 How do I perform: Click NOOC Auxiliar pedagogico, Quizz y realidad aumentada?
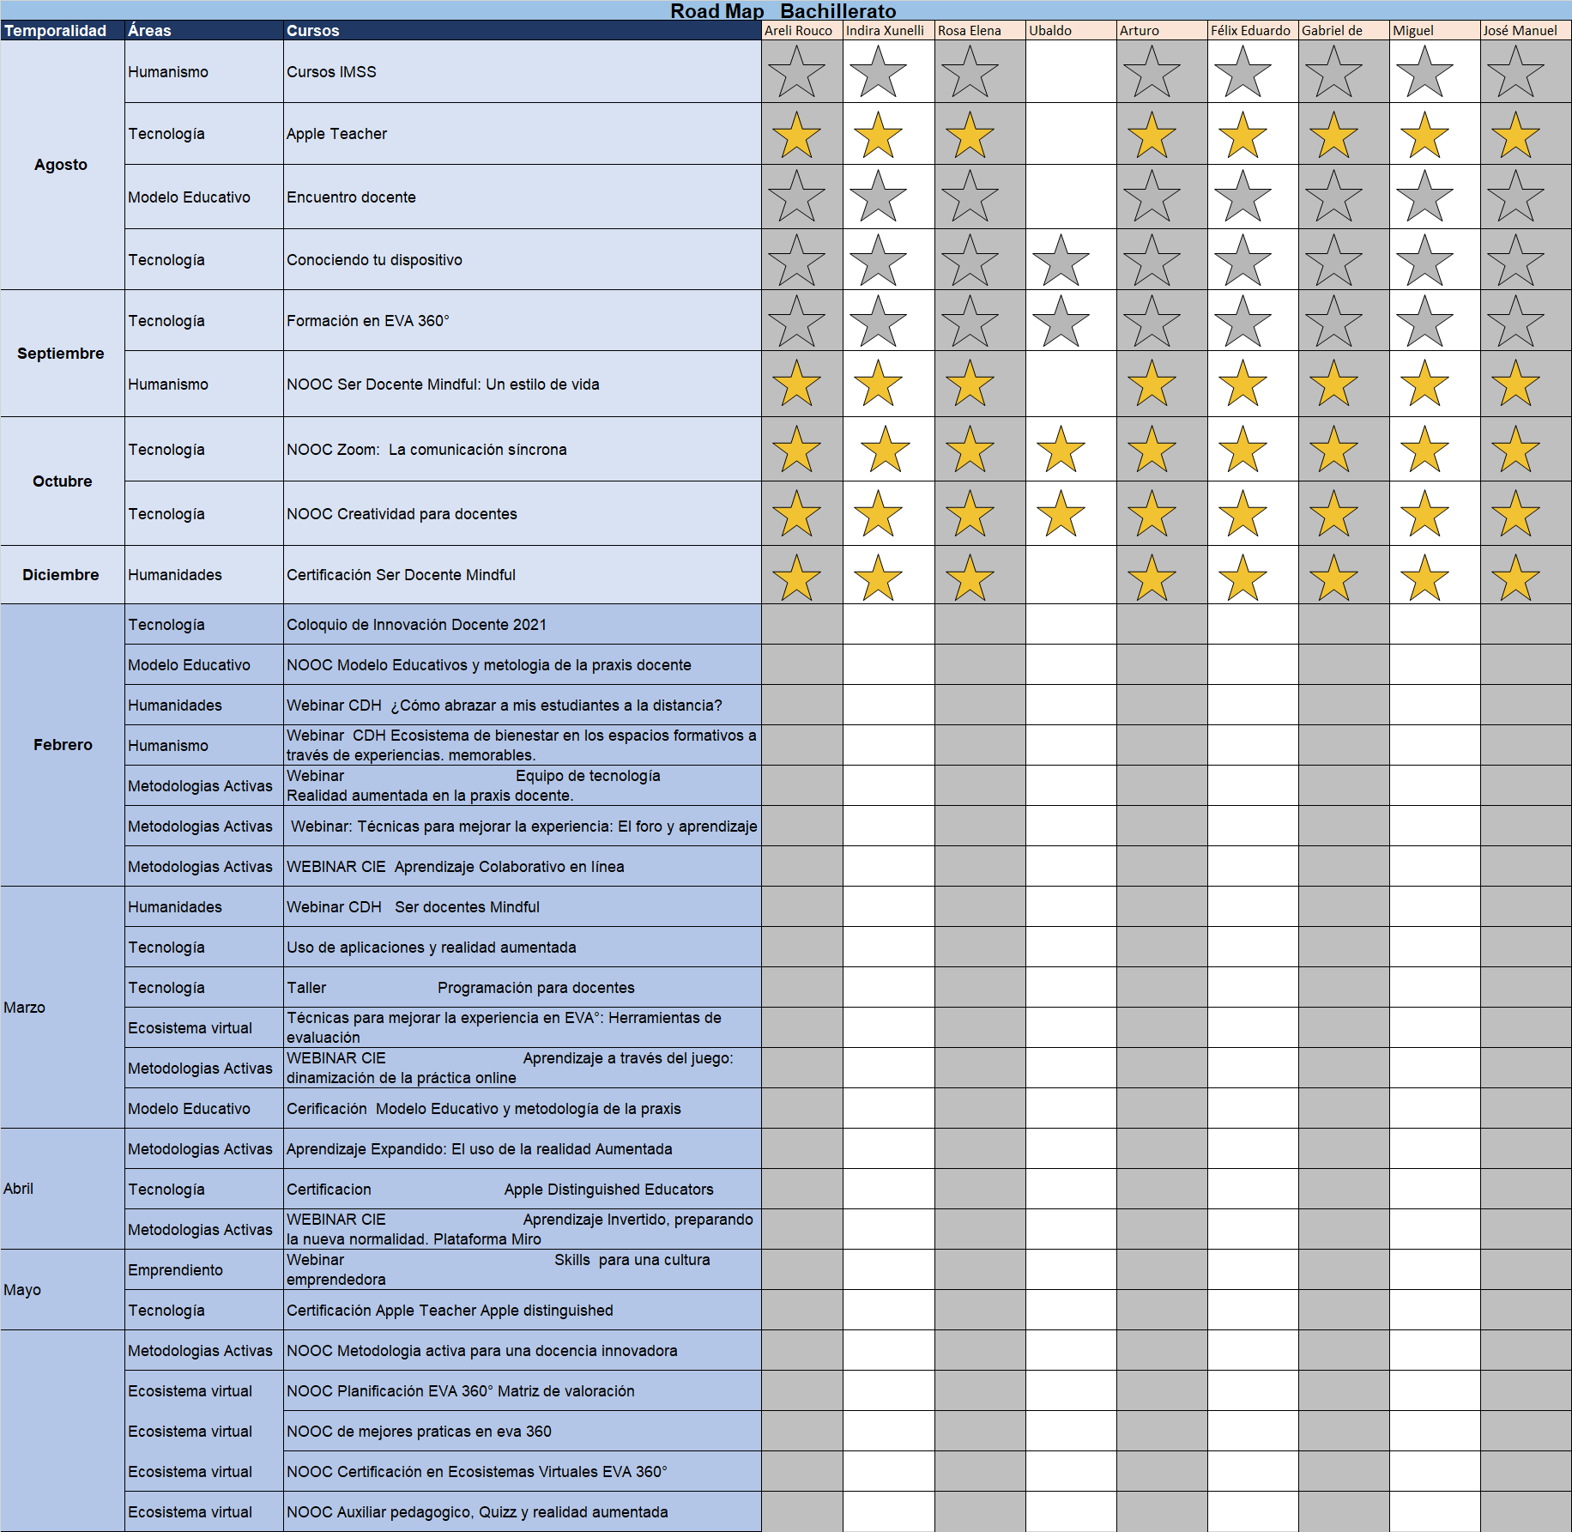tap(523, 1512)
